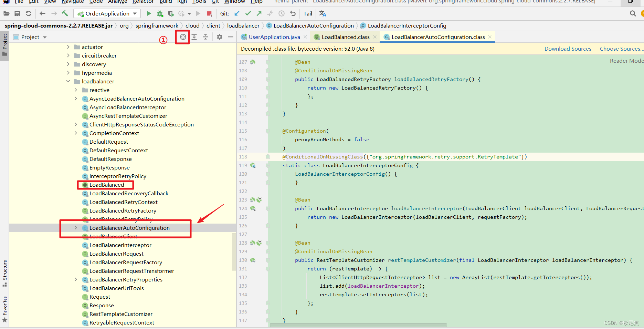Open the dropdown arrow beside the profiler icon
Screen dimensions: 644x329
[x=189, y=14]
